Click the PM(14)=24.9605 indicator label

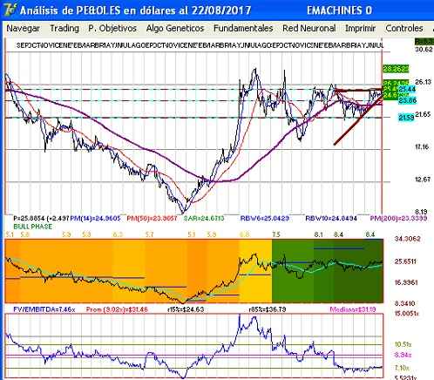pos(95,218)
